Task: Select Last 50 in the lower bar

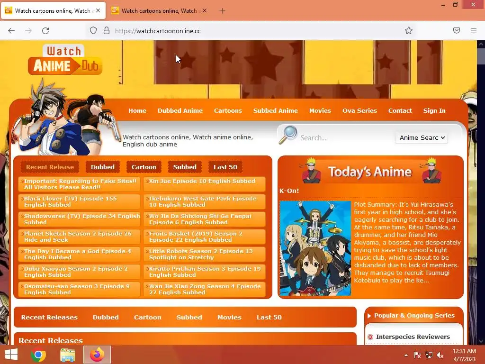Action: pos(269,317)
